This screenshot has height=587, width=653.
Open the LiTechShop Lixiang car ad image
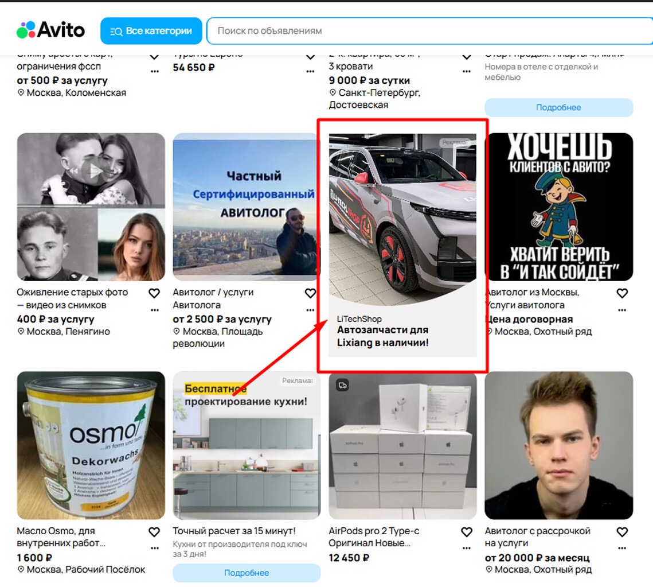coord(402,218)
